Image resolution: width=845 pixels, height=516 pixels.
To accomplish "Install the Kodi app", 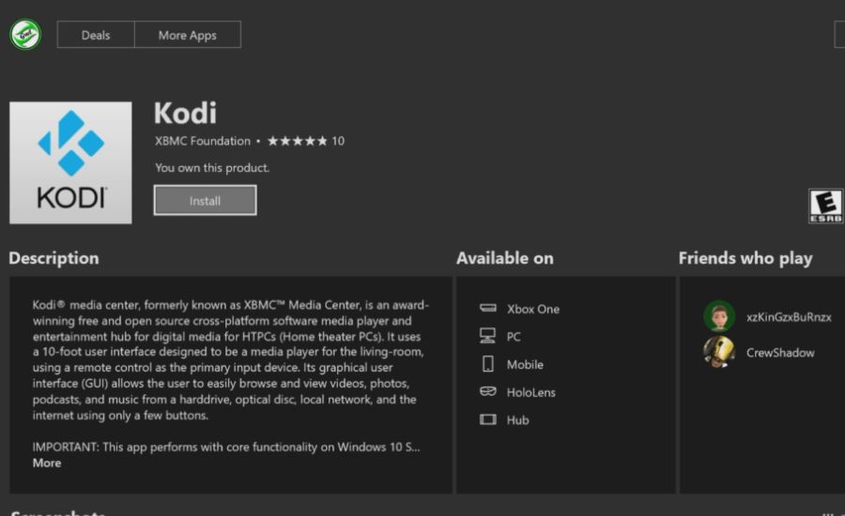I will (205, 201).
